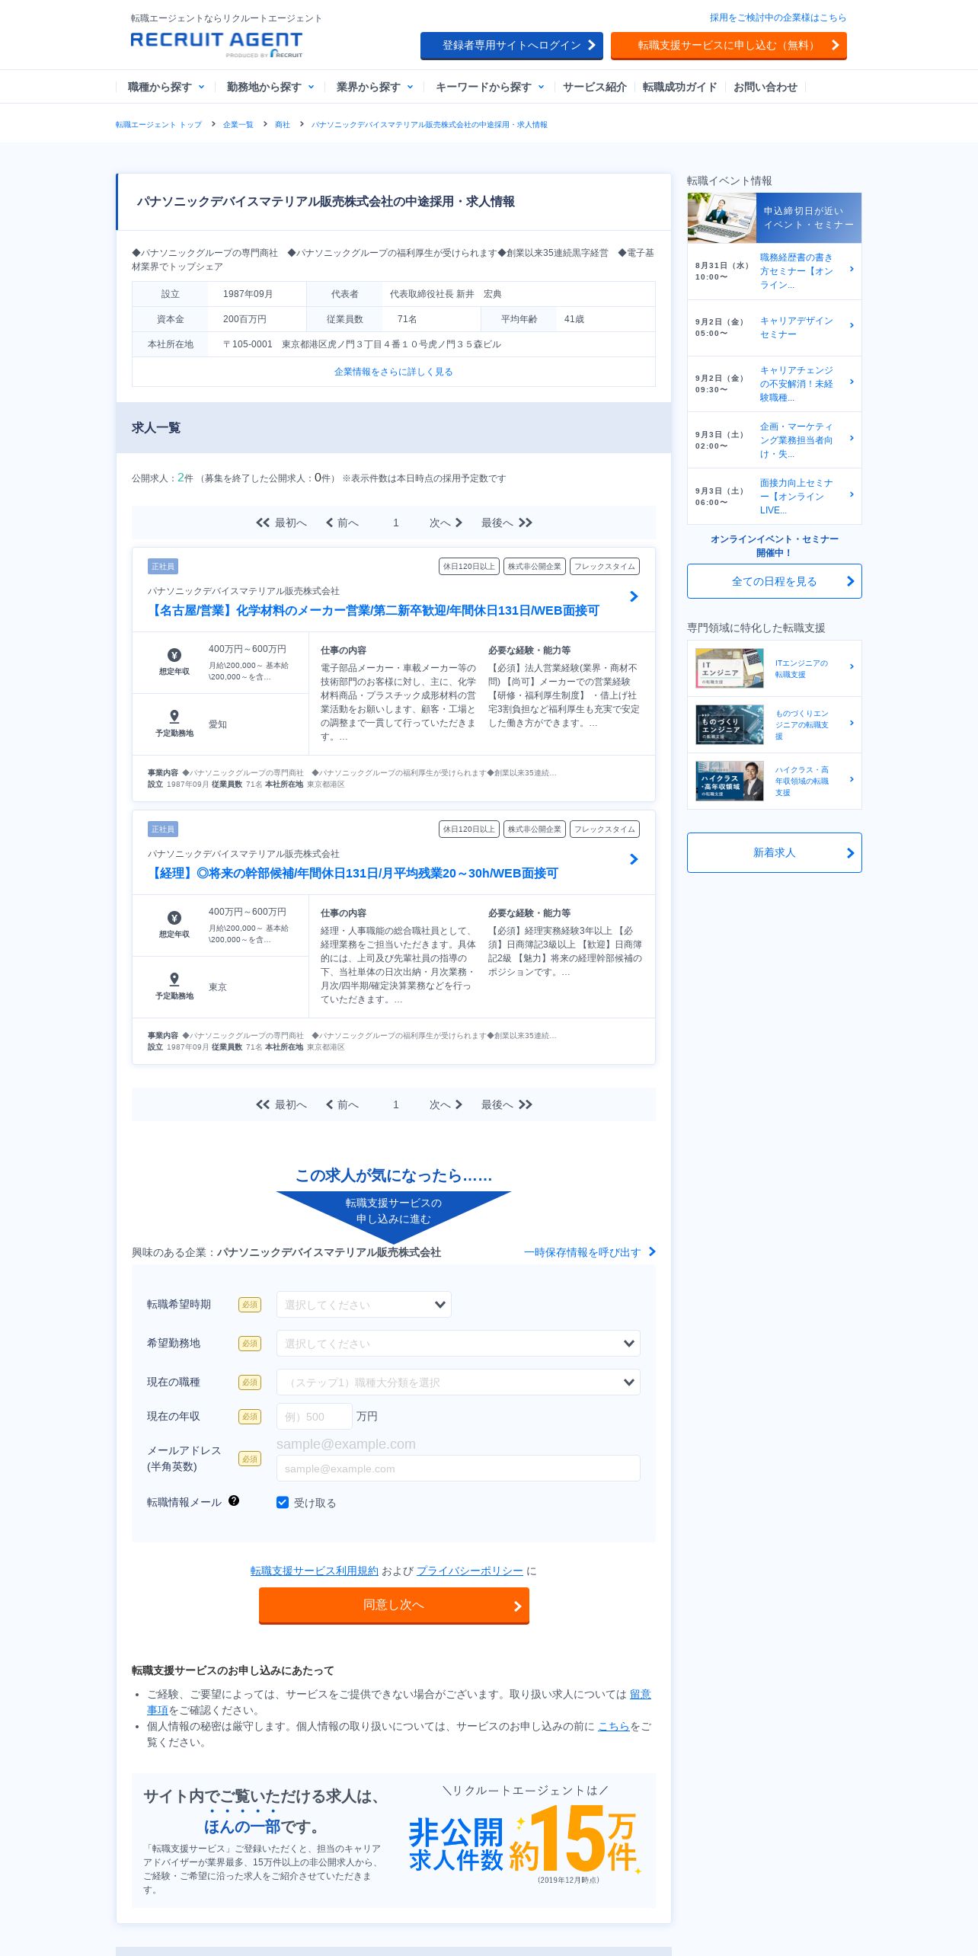Expand the キーワードから探す menu
This screenshot has height=1956, width=978.
[490, 87]
